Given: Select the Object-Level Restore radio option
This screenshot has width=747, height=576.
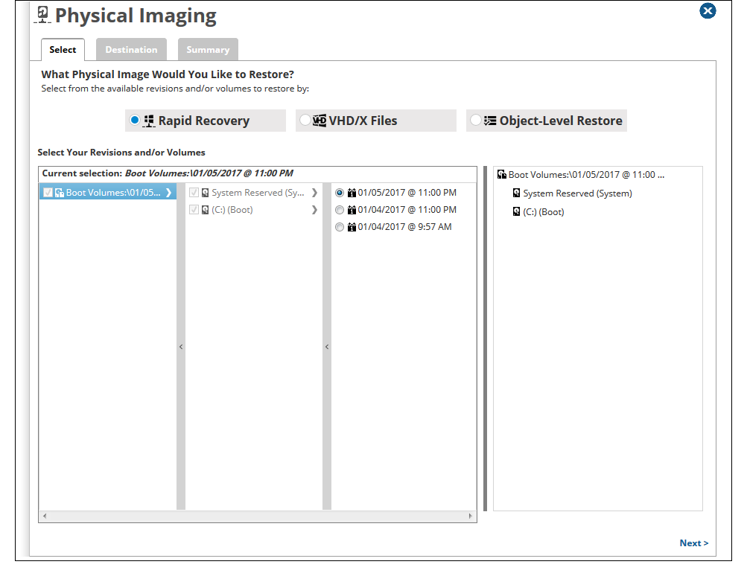Looking at the screenshot, I should 475,120.
